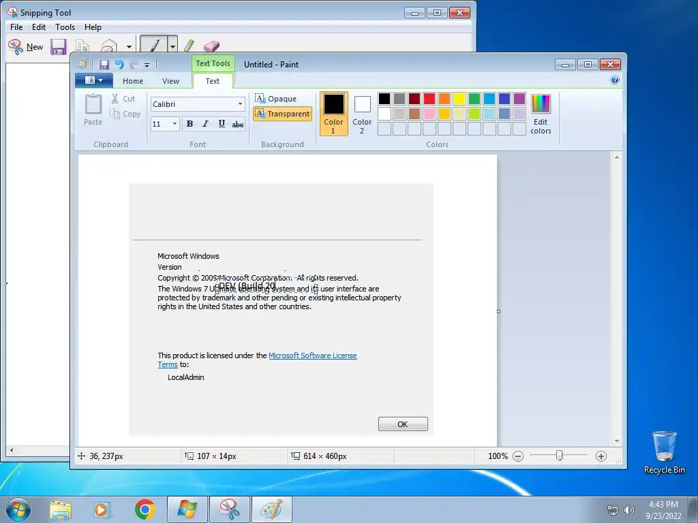Toggle Underline text formatting
Screen dimensions: 698x523
coord(222,124)
